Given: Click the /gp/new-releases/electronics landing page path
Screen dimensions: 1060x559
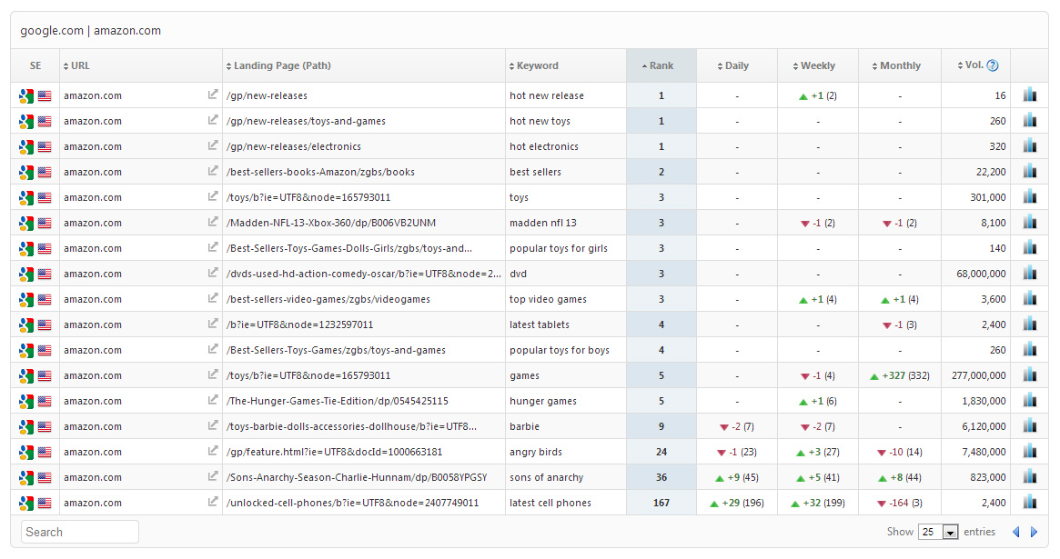Looking at the screenshot, I should (294, 146).
